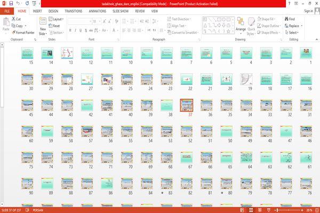Toggle numbered list button
The width and height of the screenshot is (320, 213).
point(132,21)
